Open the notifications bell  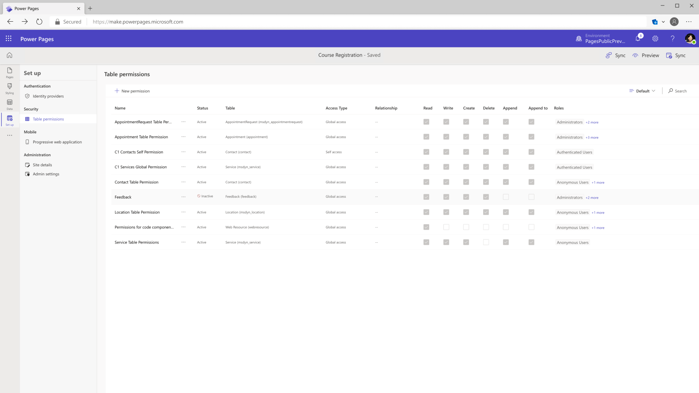(x=638, y=39)
